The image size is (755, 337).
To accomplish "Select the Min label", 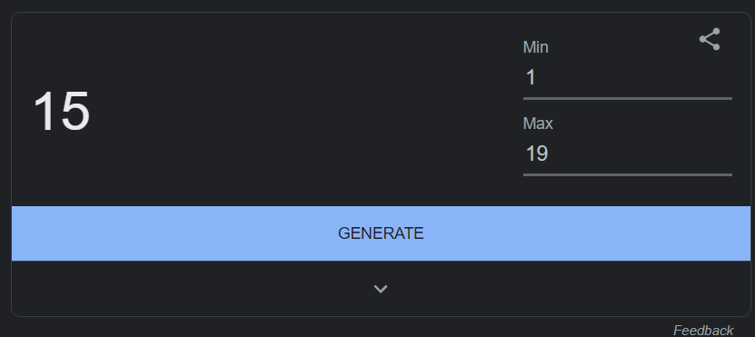I will point(535,47).
